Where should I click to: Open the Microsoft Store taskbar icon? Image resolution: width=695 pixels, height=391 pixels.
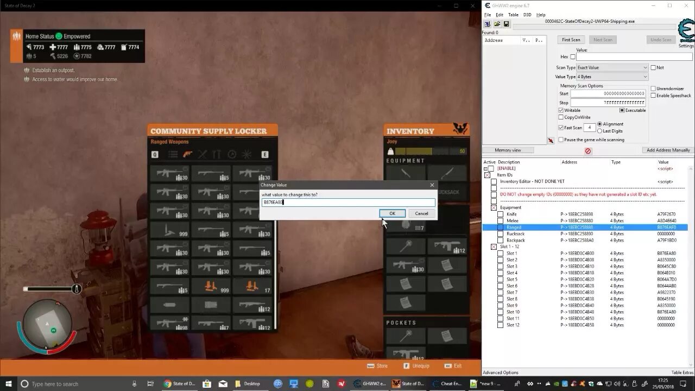click(207, 383)
